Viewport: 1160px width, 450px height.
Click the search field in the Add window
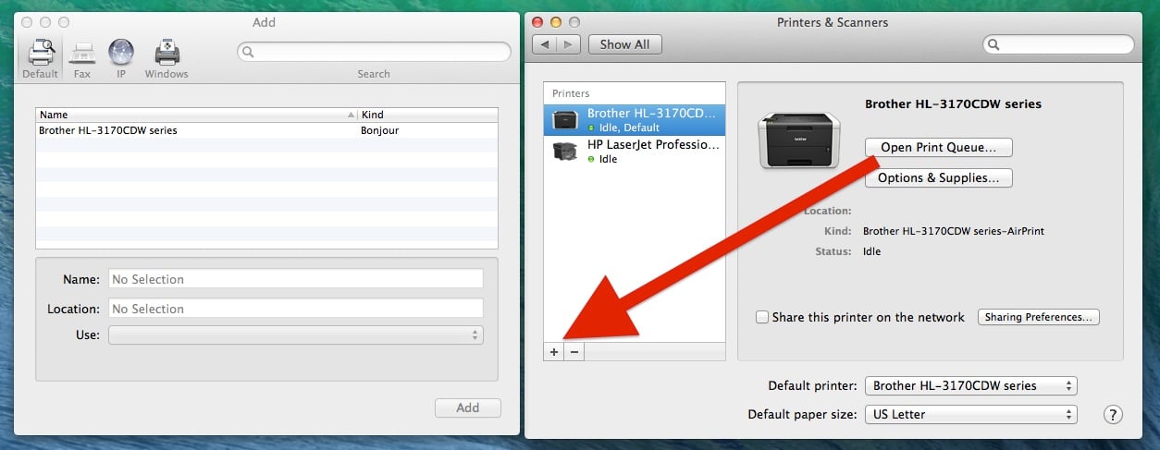374,52
